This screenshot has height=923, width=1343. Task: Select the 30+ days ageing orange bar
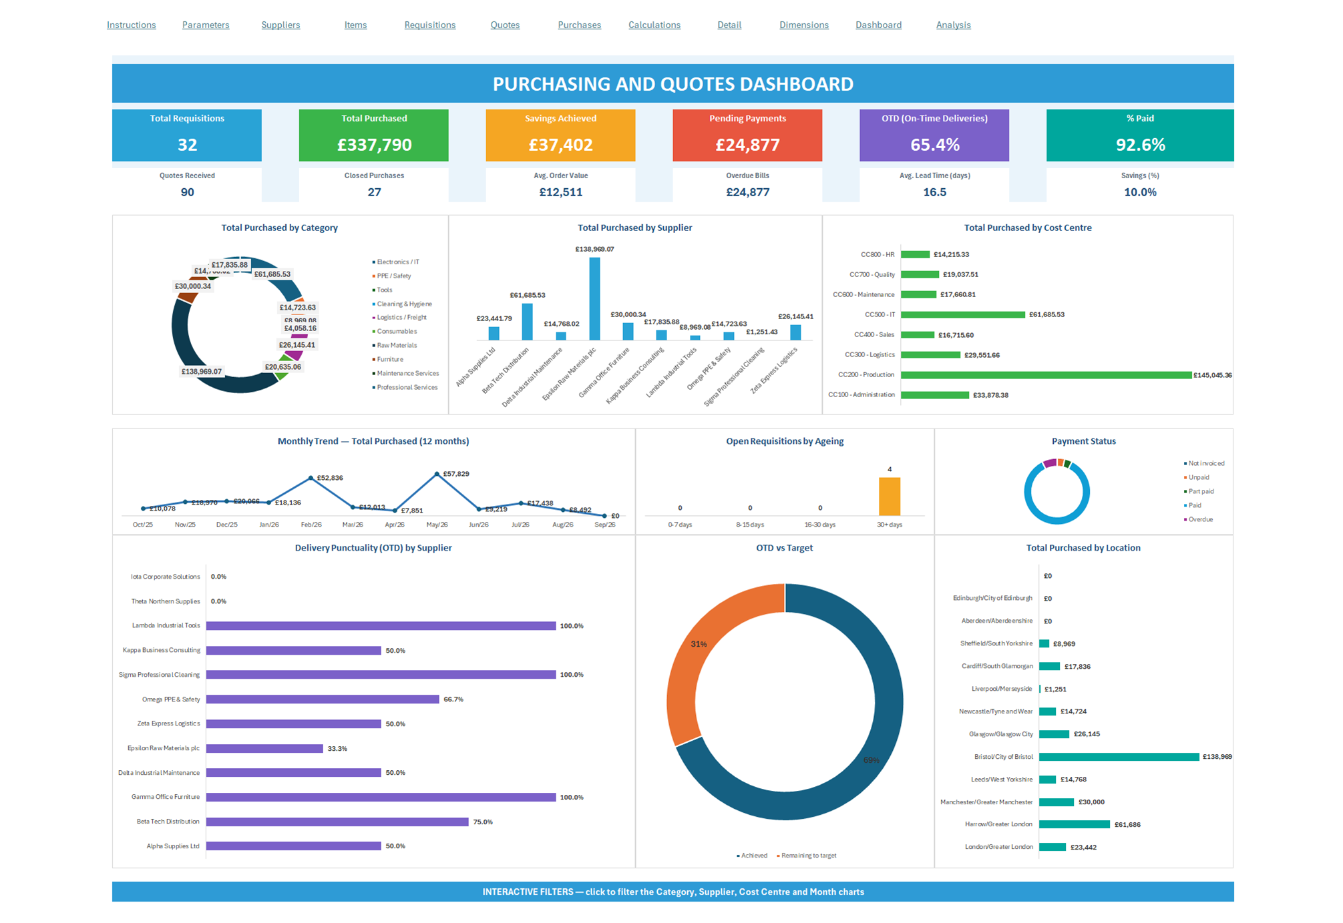(889, 496)
